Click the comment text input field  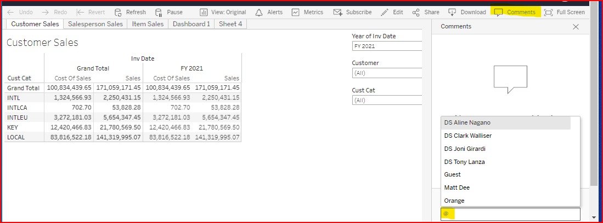(x=510, y=214)
